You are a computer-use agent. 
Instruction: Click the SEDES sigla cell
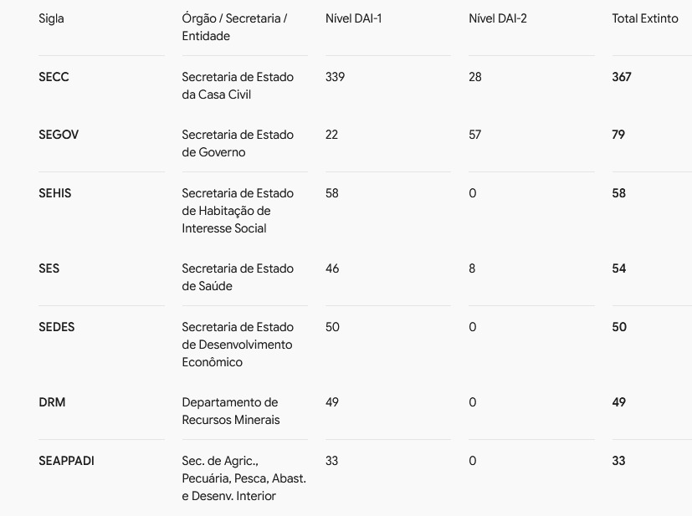pyautogui.click(x=57, y=327)
